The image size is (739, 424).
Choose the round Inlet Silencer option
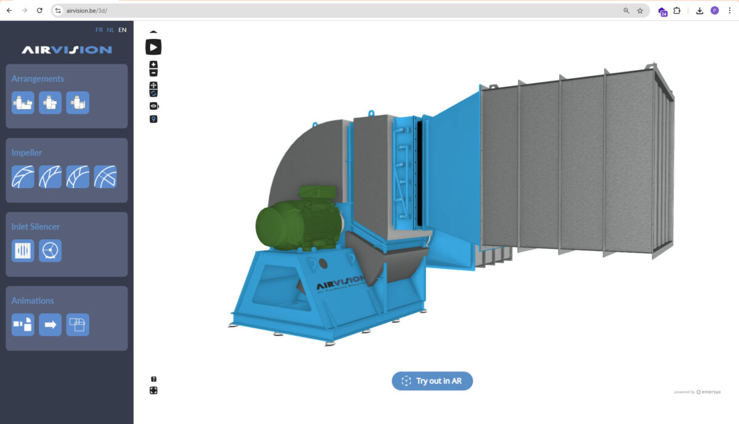50,250
